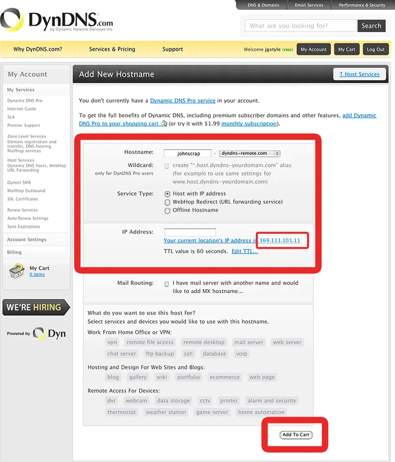Select the home automation tag
Viewport: 395px width, 462px height.
[x=261, y=412]
